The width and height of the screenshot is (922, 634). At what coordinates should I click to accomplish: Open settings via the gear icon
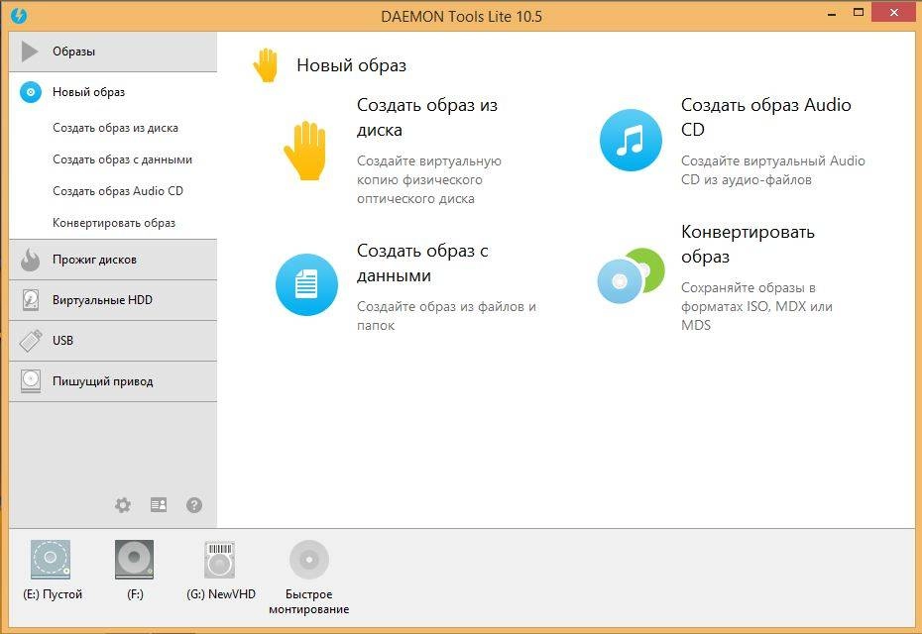click(x=123, y=505)
